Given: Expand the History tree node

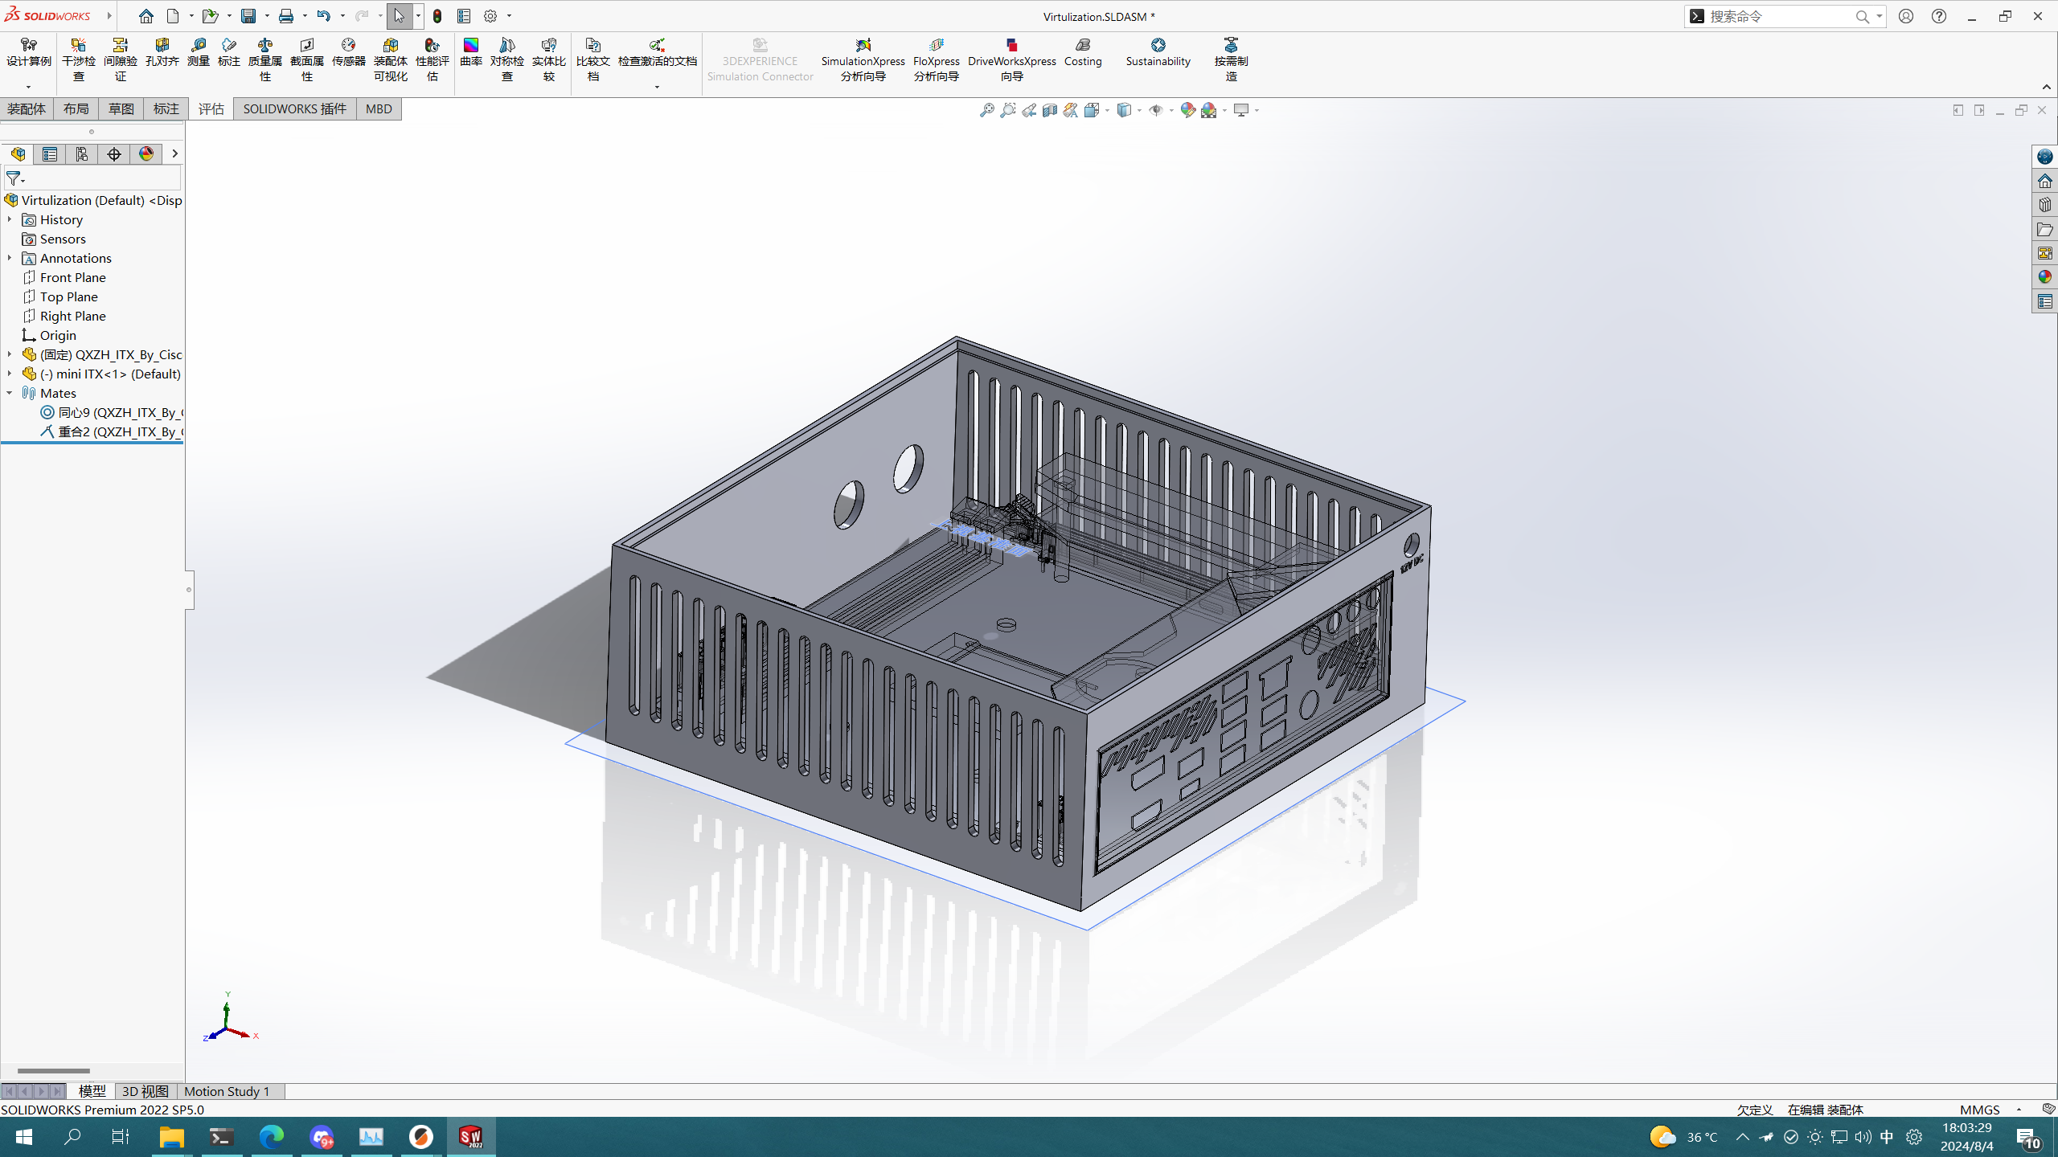Looking at the screenshot, I should tap(10, 219).
